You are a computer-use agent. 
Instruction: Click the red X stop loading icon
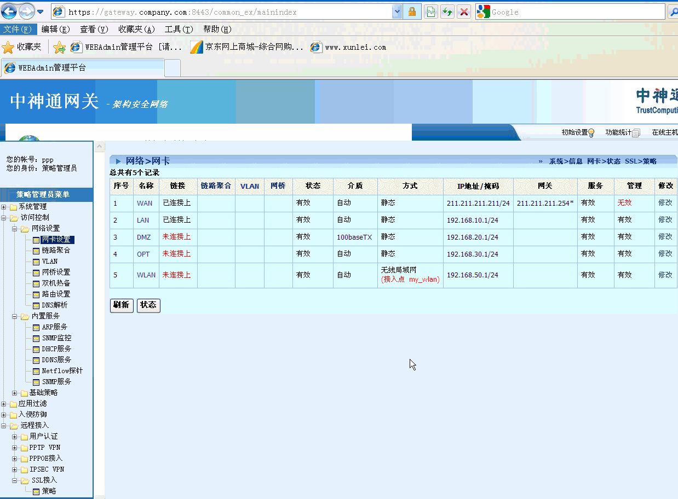464,11
